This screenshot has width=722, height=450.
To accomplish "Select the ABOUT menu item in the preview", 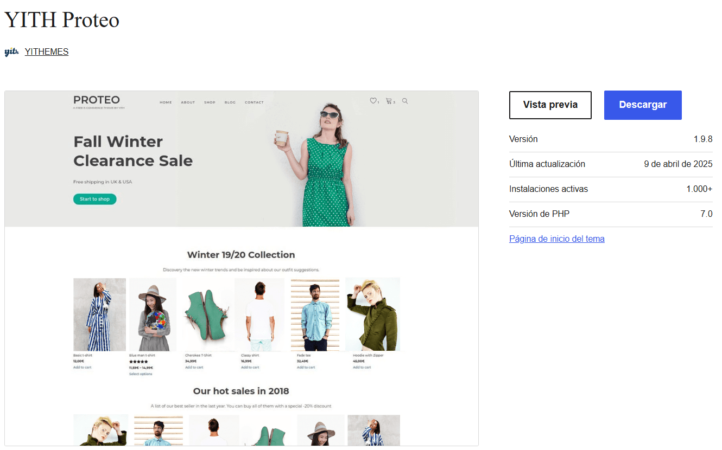I will tap(188, 102).
